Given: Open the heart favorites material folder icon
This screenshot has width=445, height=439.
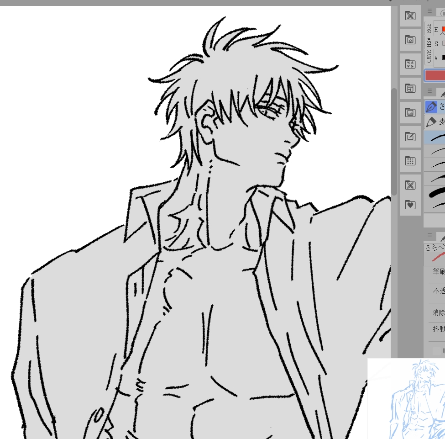Looking at the screenshot, I should (x=410, y=205).
